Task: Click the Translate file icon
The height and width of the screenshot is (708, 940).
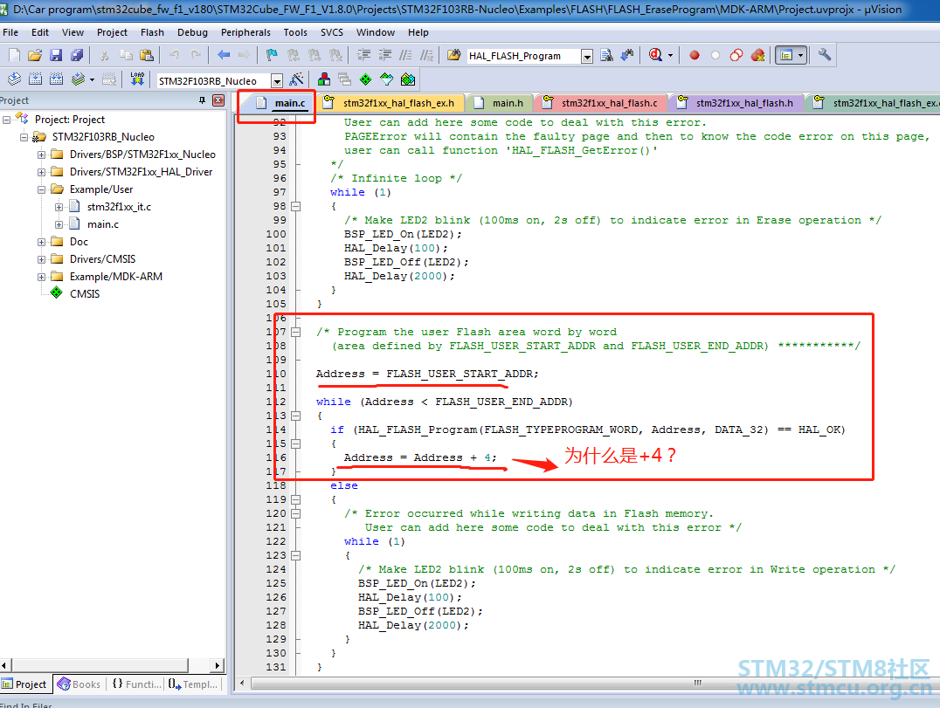Action: coord(14,79)
